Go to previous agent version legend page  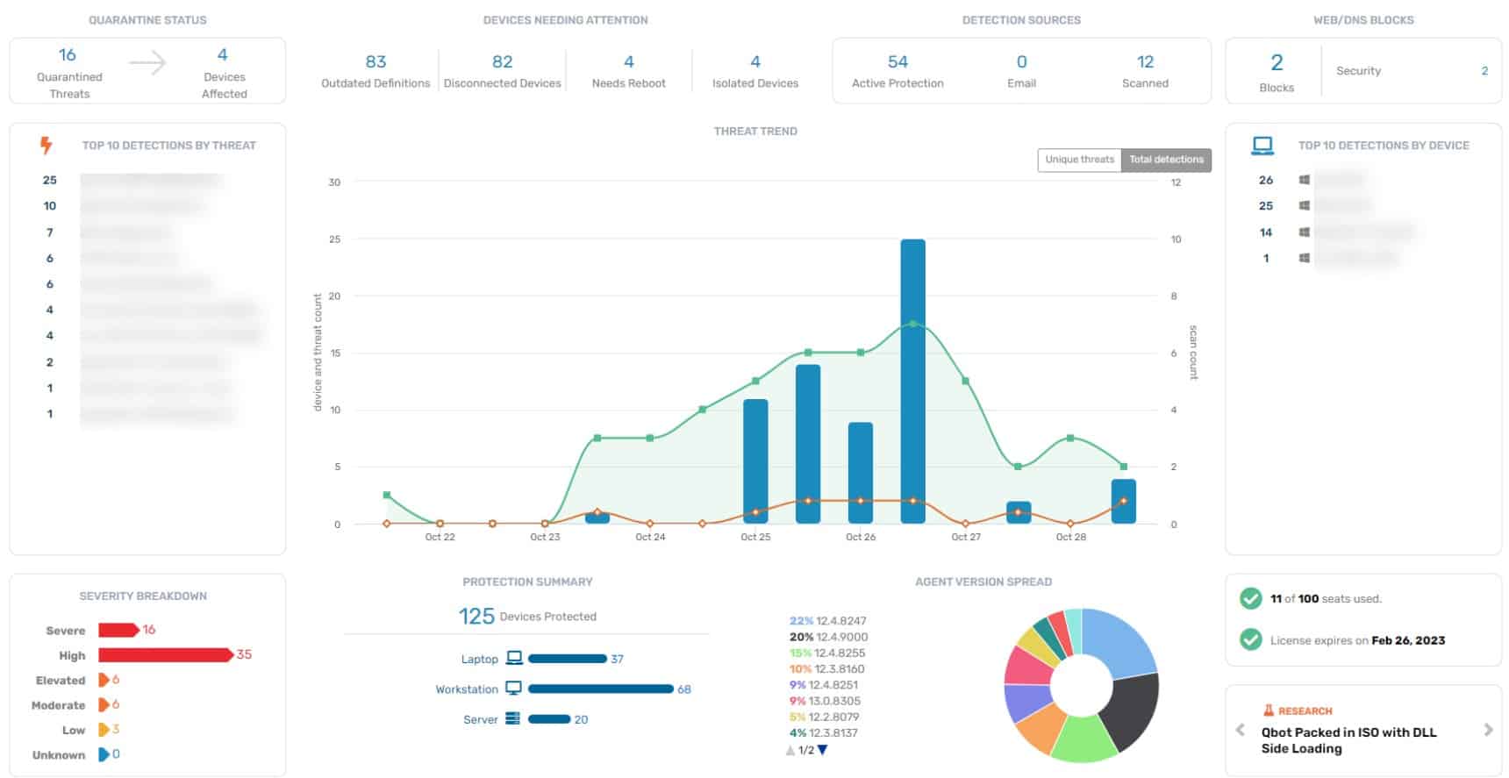point(790,750)
